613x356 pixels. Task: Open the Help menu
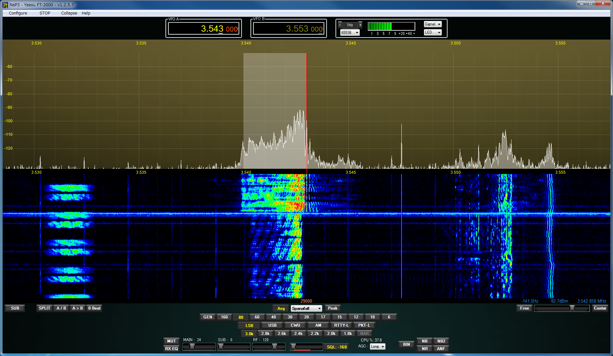pos(86,13)
